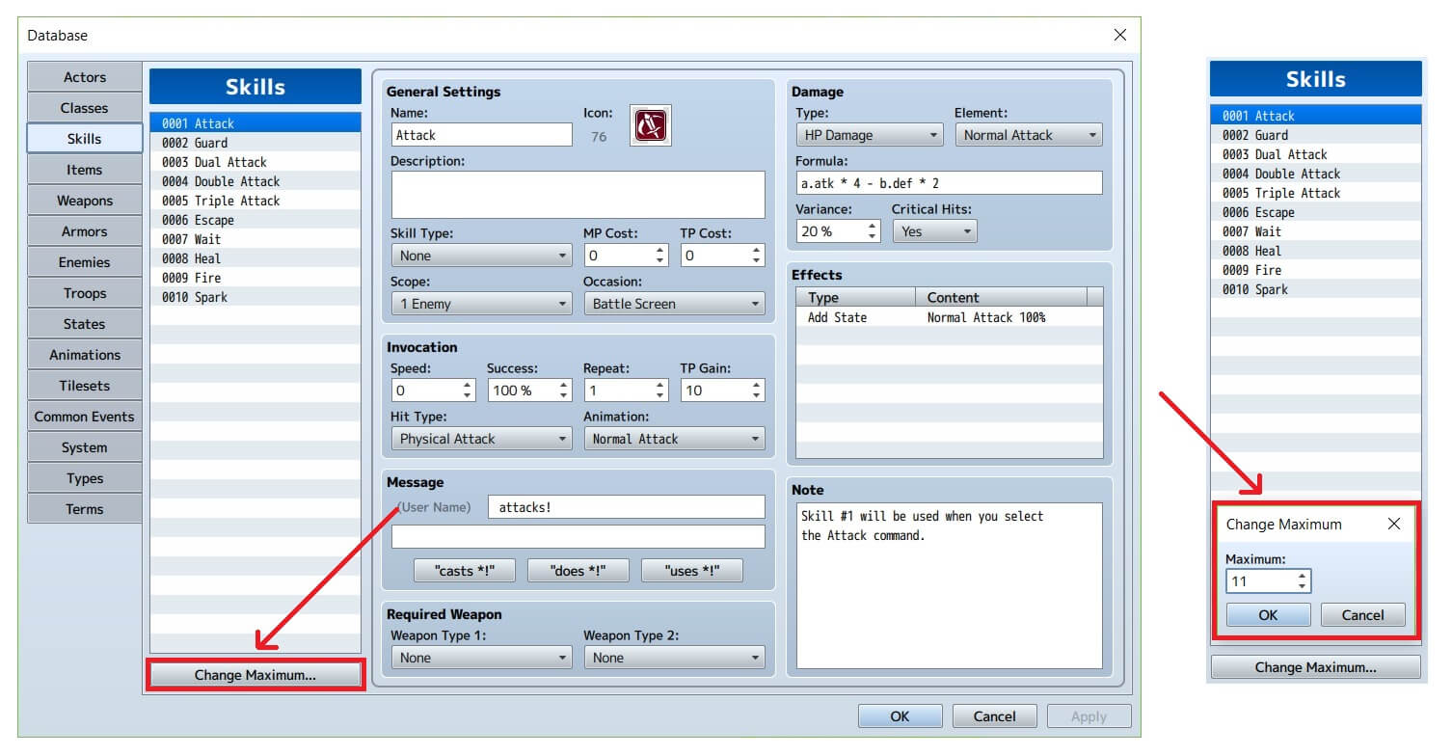Select 0010 Spark in the Database skills list

point(255,297)
